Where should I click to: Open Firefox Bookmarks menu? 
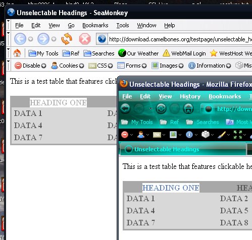tap(225, 96)
